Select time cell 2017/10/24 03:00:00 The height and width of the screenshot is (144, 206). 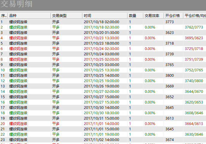coord(102,54)
